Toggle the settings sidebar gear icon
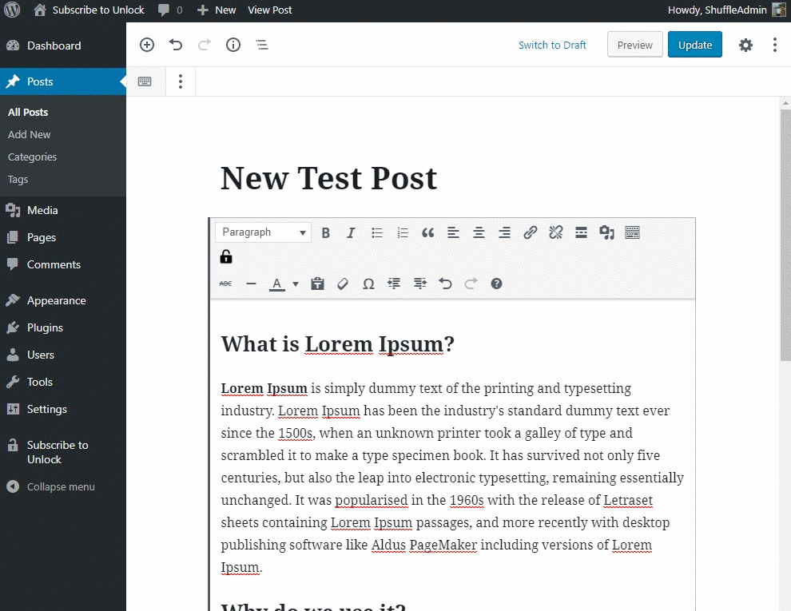The height and width of the screenshot is (611, 791). [745, 45]
